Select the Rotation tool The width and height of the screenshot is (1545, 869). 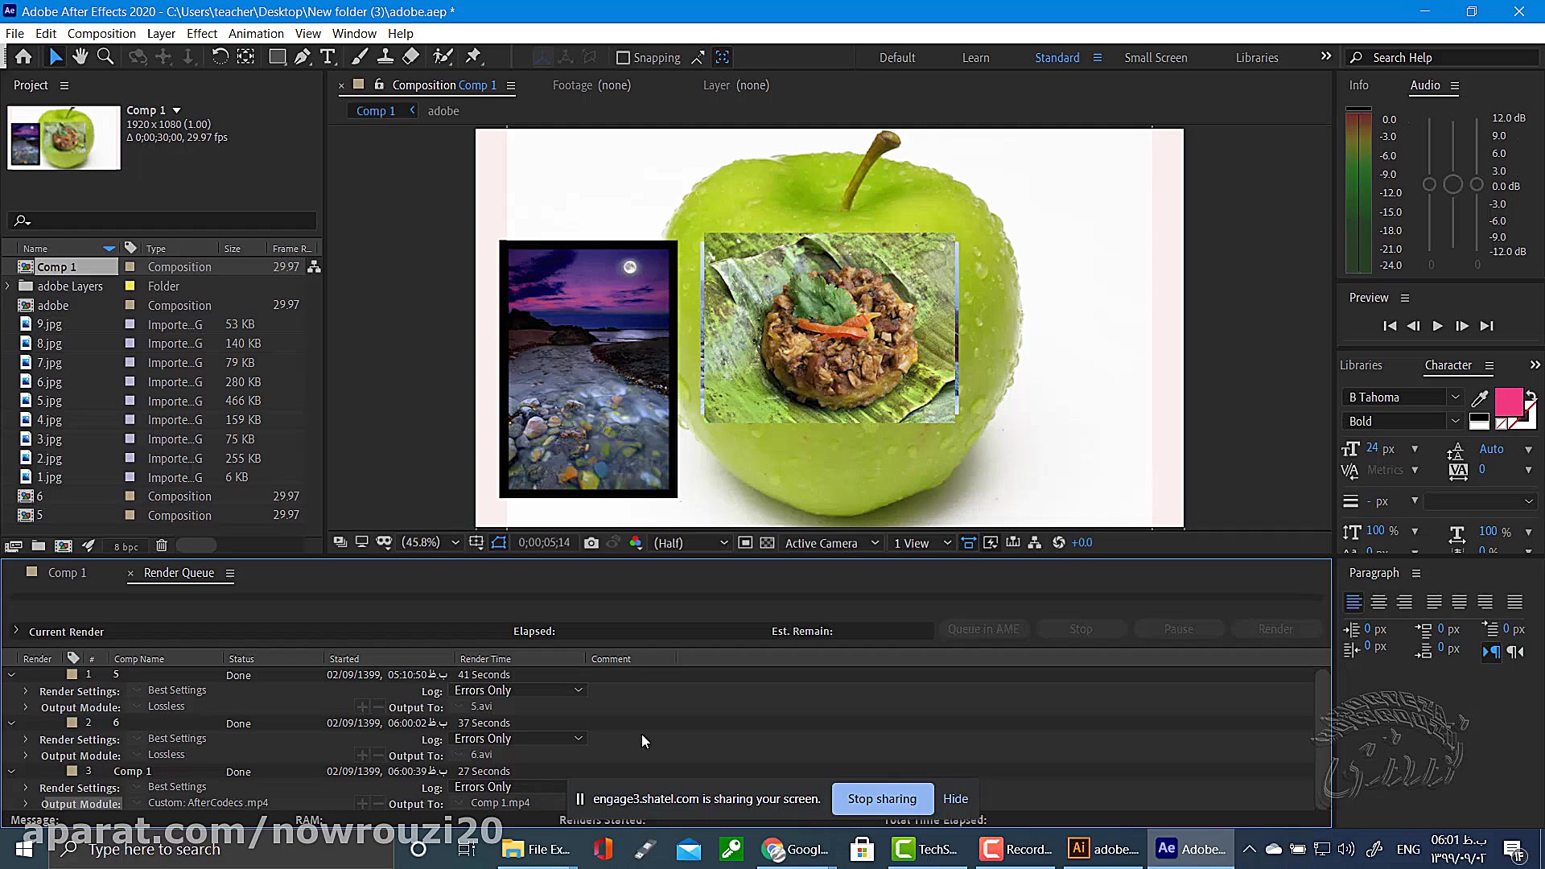(x=220, y=56)
